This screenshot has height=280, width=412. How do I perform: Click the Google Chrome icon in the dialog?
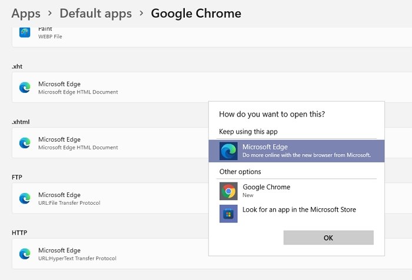pyautogui.click(x=228, y=191)
